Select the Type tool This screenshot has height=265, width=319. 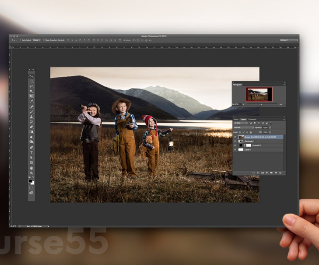(x=31, y=153)
